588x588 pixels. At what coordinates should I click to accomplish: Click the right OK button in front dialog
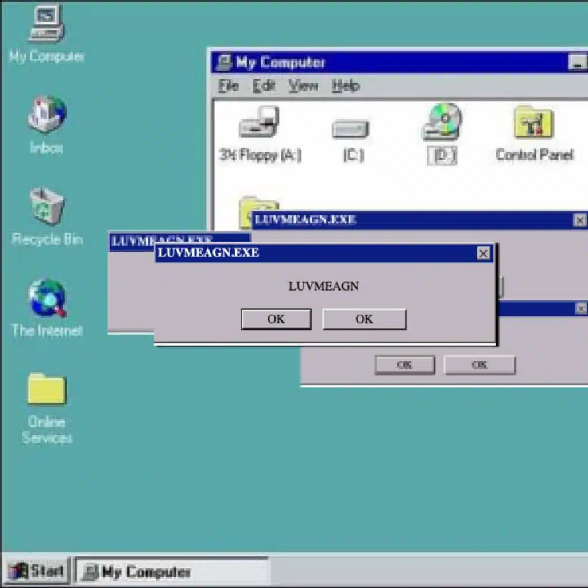364,319
